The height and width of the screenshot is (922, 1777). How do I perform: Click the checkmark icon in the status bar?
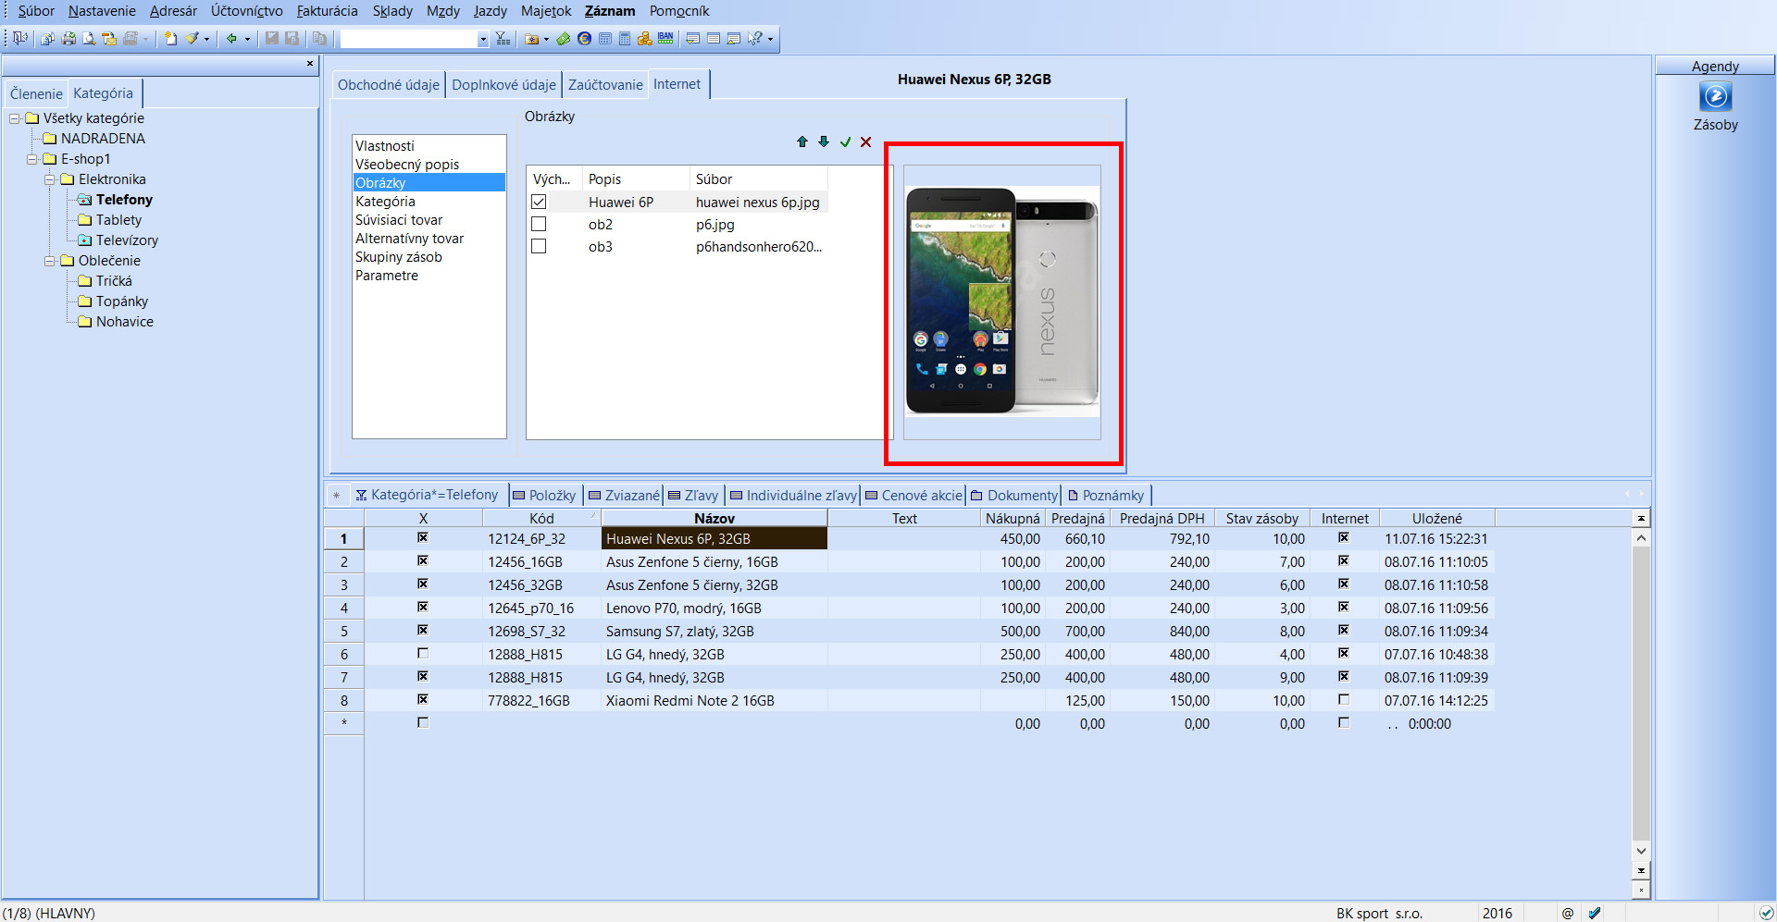(x=1594, y=913)
